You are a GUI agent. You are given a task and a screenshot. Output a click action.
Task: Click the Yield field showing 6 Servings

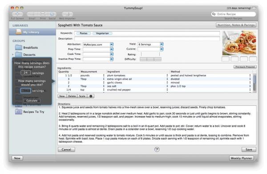pyautogui.click(x=149, y=44)
